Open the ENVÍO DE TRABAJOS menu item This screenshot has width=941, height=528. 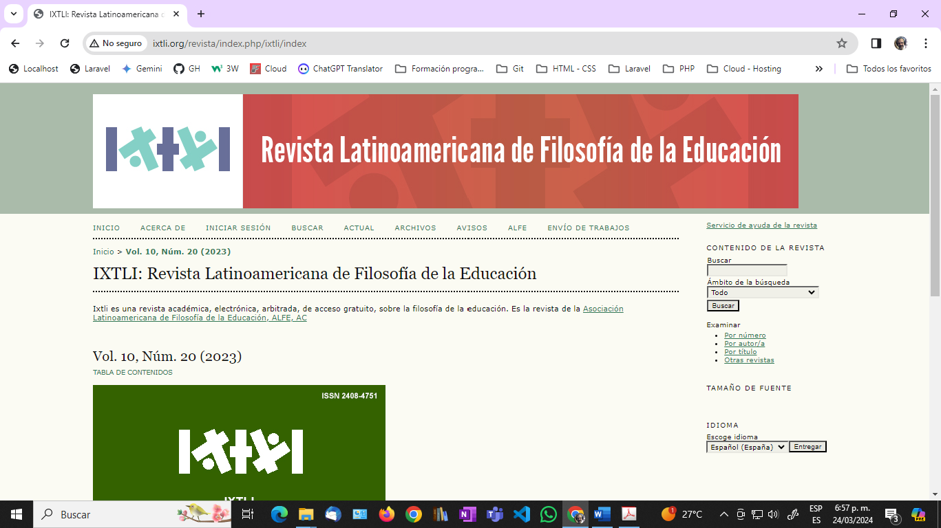[589, 228]
